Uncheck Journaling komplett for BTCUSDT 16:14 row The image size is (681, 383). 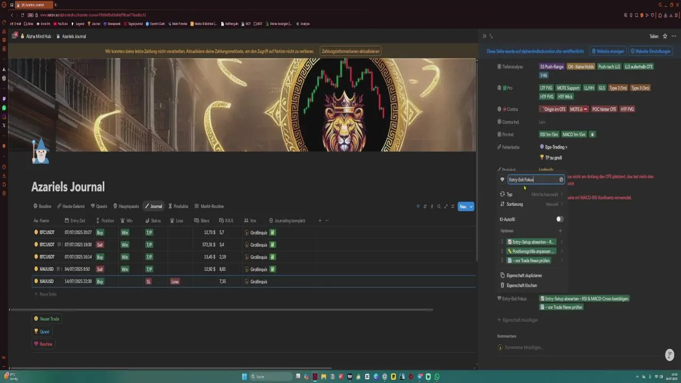click(x=272, y=257)
